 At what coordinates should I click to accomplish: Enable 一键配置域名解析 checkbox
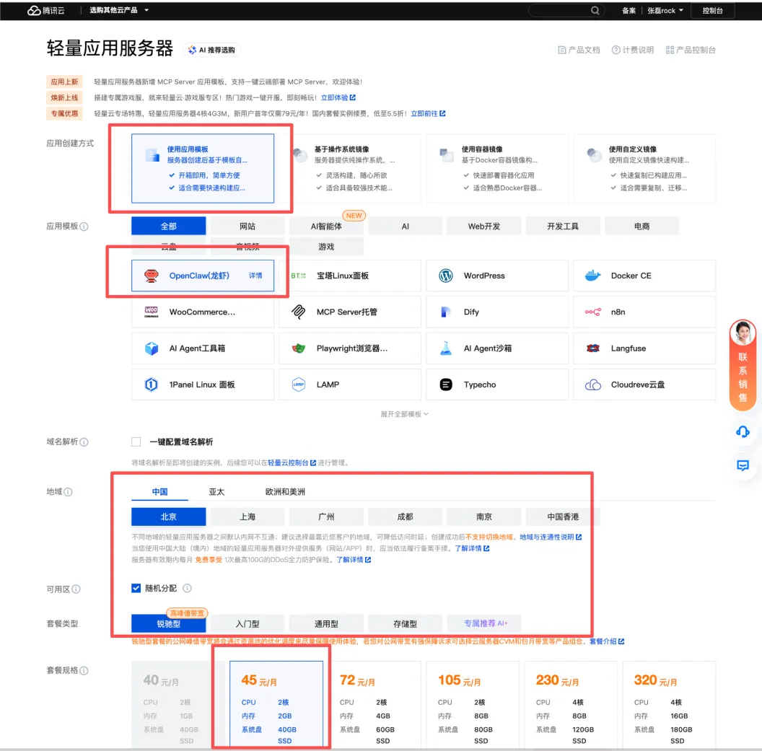click(x=136, y=442)
